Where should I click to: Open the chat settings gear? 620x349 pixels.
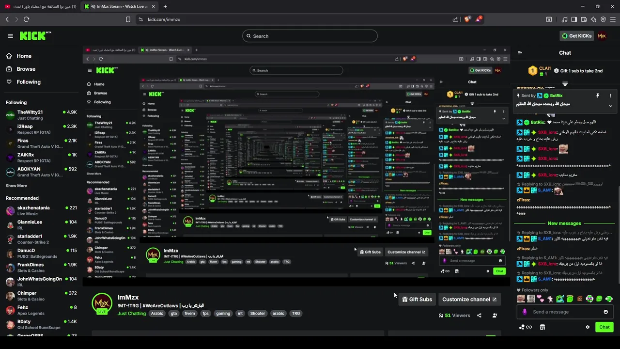588,327
